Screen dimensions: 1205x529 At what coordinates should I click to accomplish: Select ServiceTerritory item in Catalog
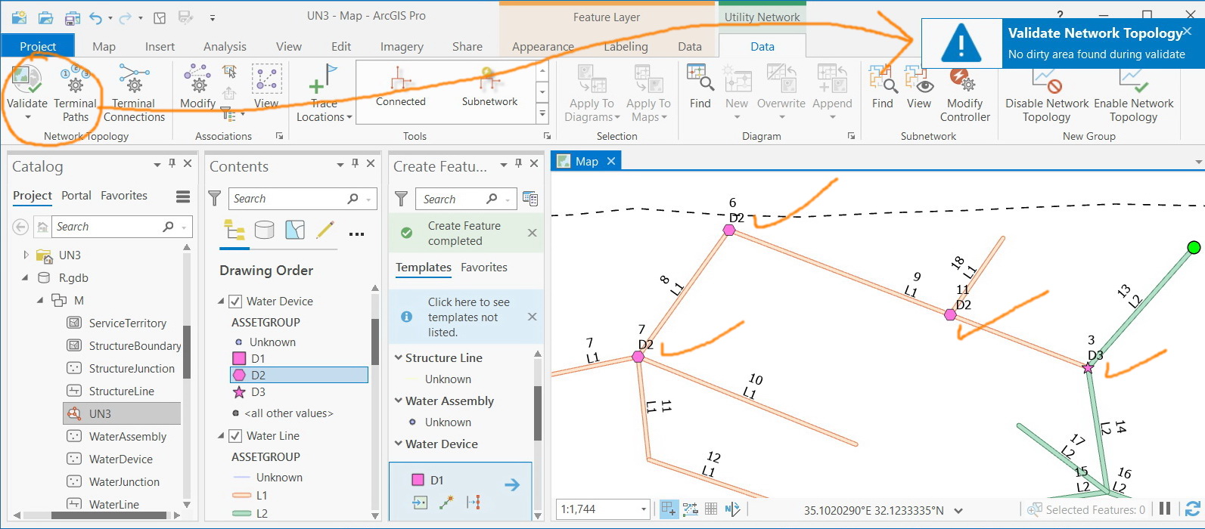click(127, 323)
